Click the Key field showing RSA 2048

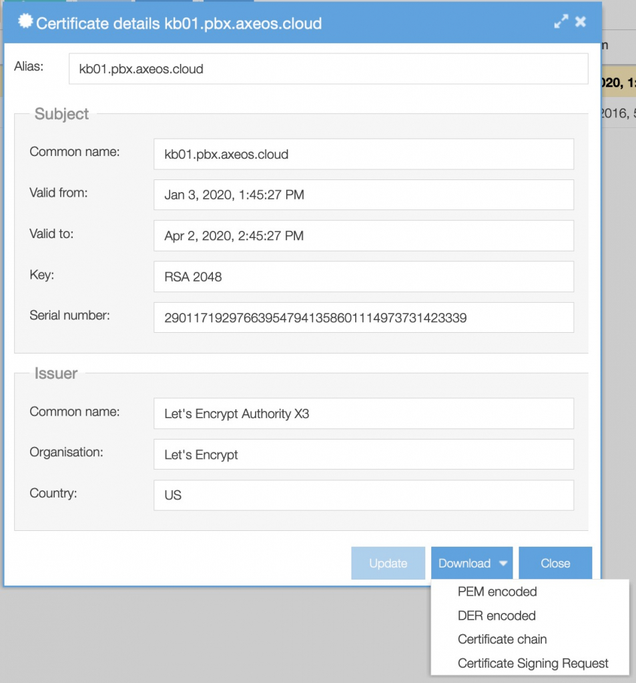363,276
